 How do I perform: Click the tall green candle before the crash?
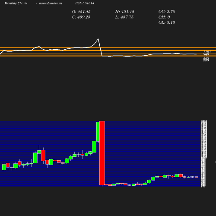98,132
